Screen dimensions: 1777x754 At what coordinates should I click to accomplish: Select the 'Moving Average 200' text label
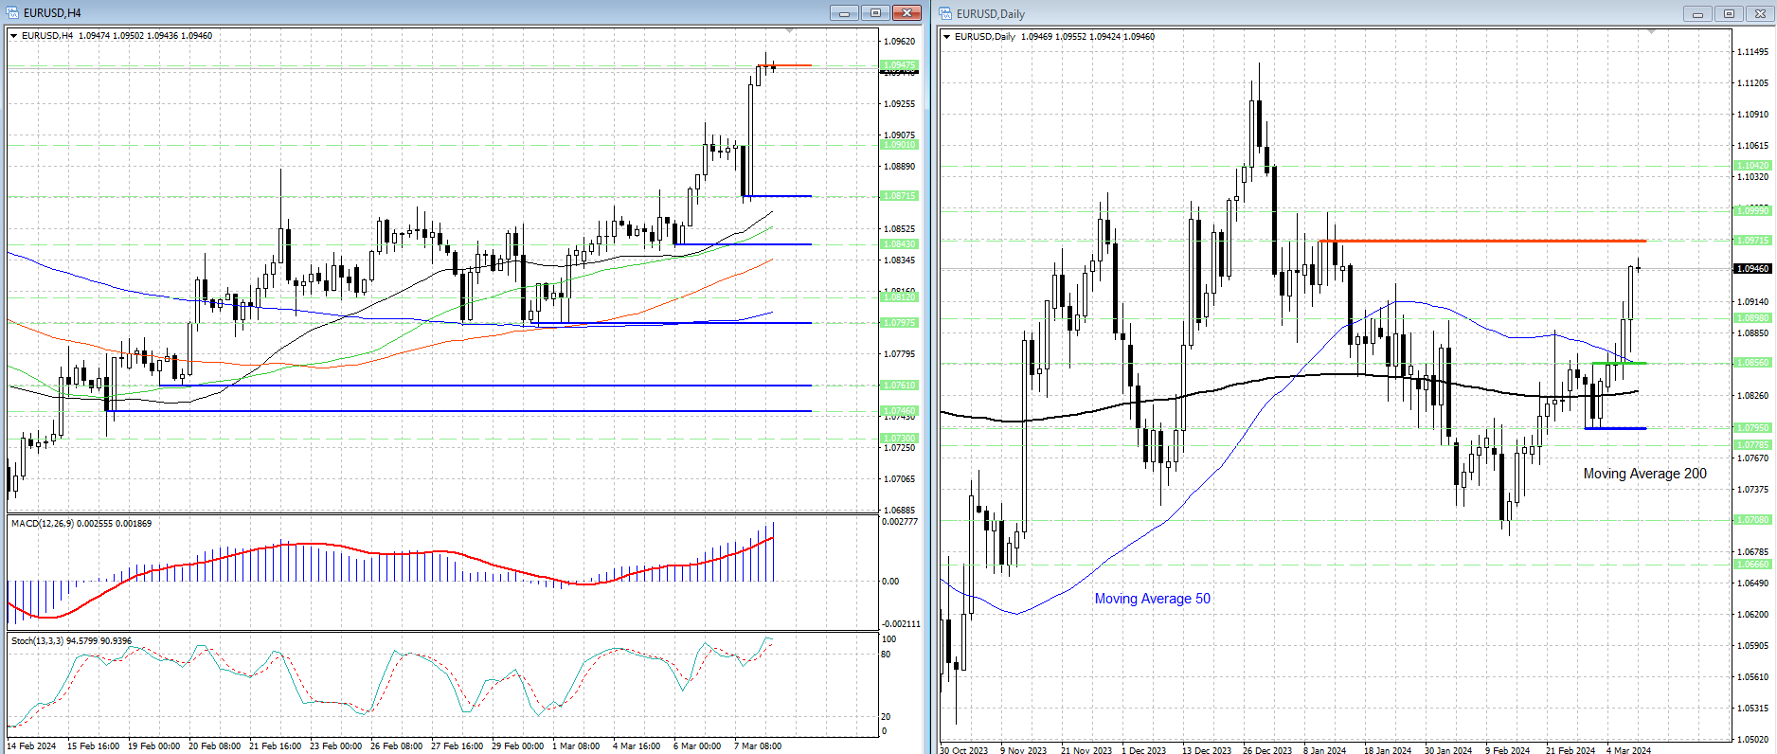[x=1644, y=474]
